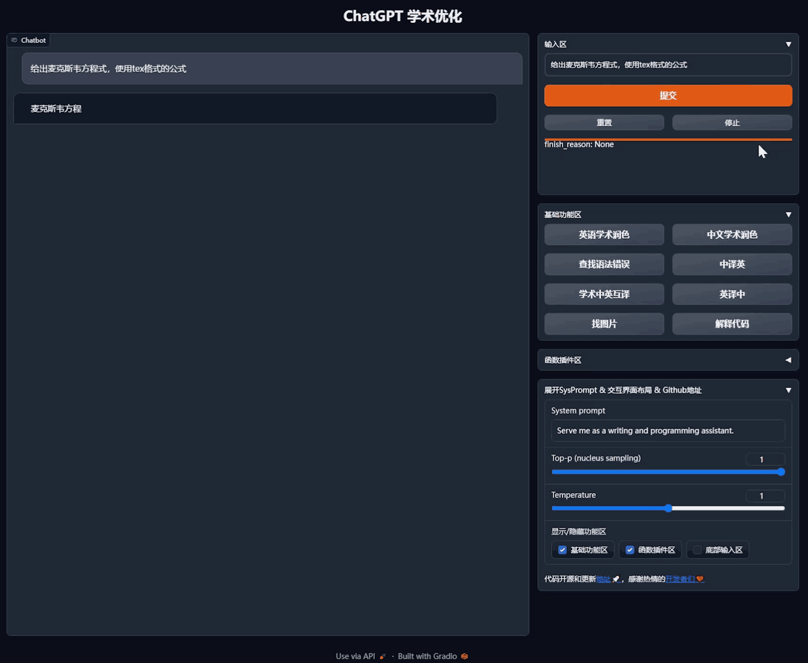Viewport: 808px width, 663px height.
Task: Click the 中译英 button
Action: pyautogui.click(x=732, y=264)
